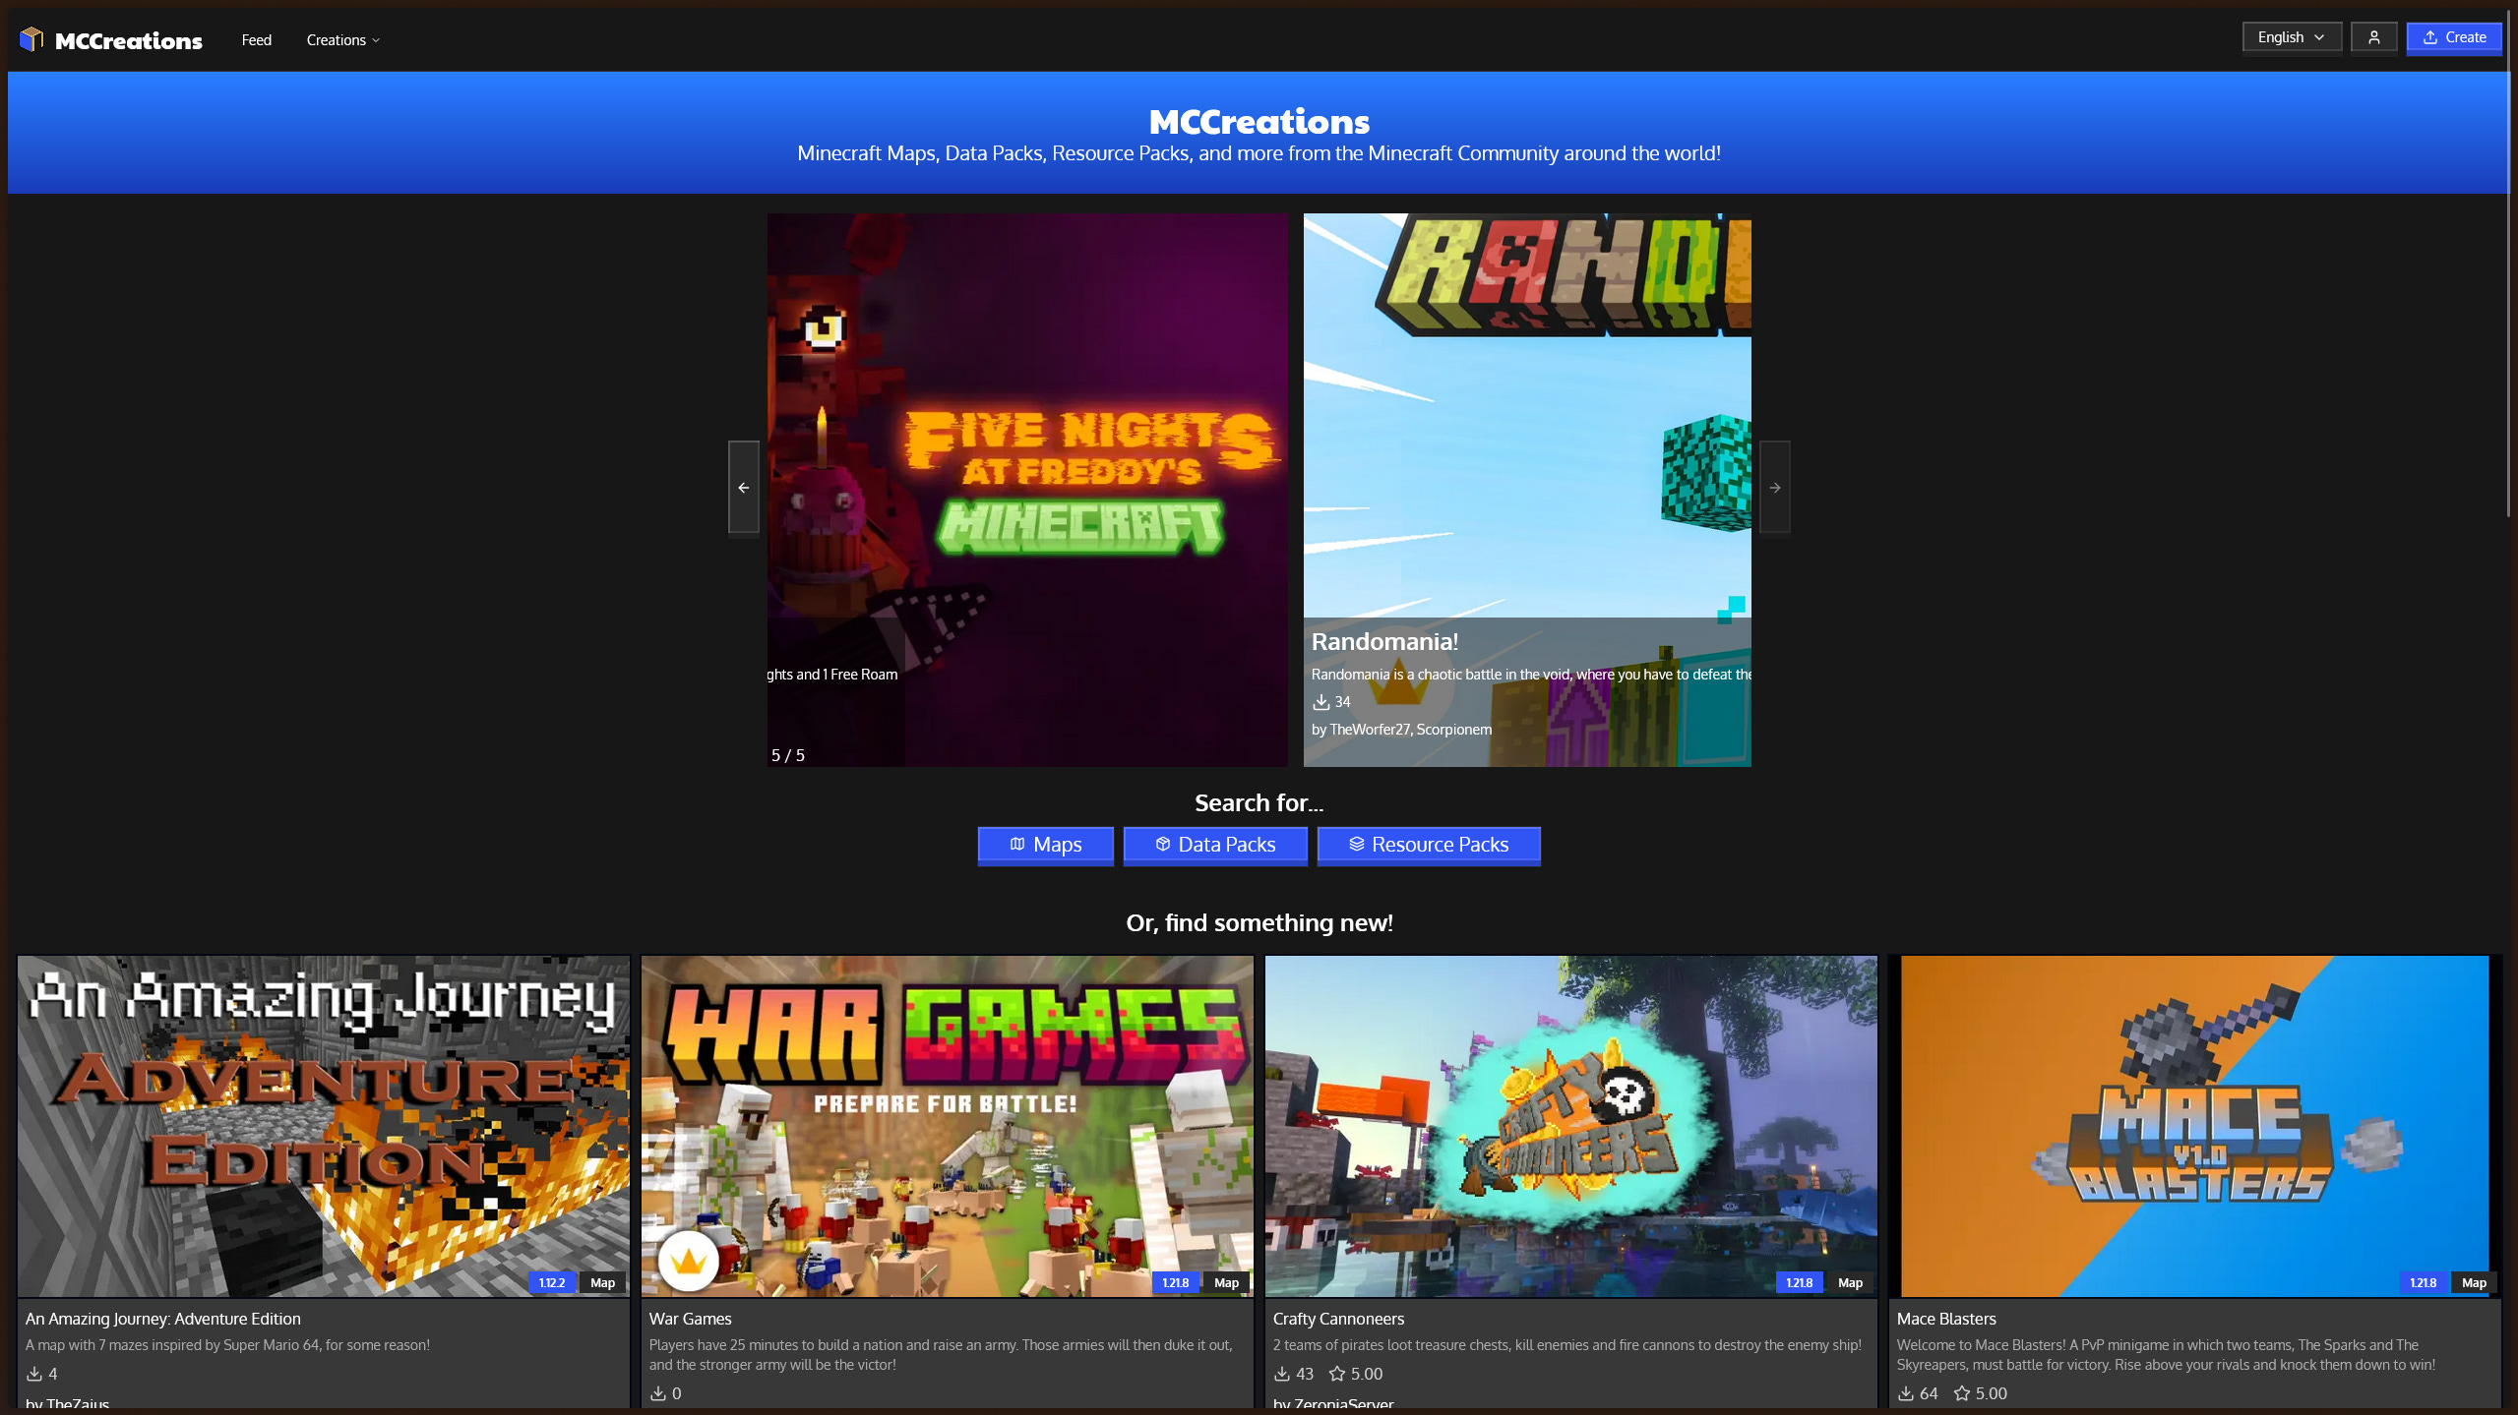This screenshot has height=1415, width=2518.
Task: Click the crown badge on War Games
Action: [x=688, y=1262]
